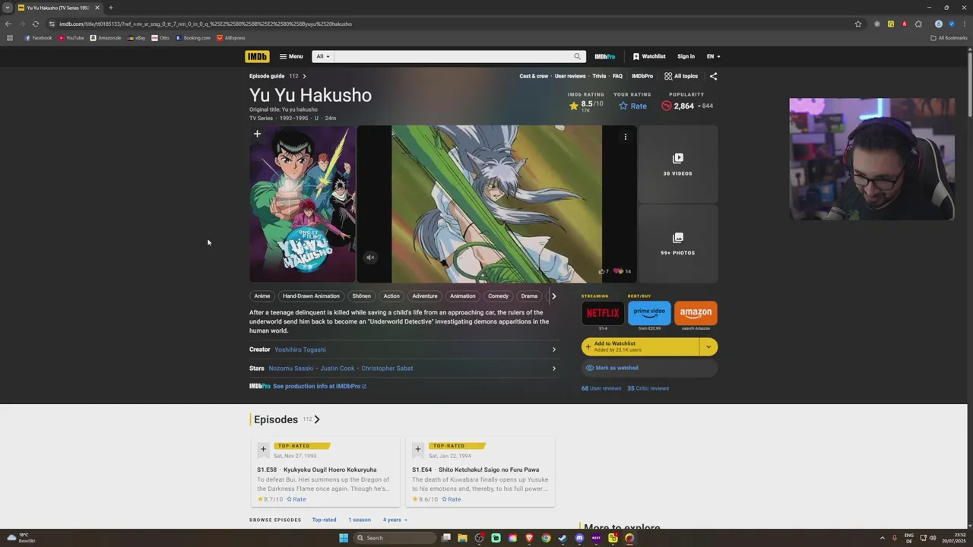Open the Trivia section link
The height and width of the screenshot is (547, 973).
coord(599,76)
